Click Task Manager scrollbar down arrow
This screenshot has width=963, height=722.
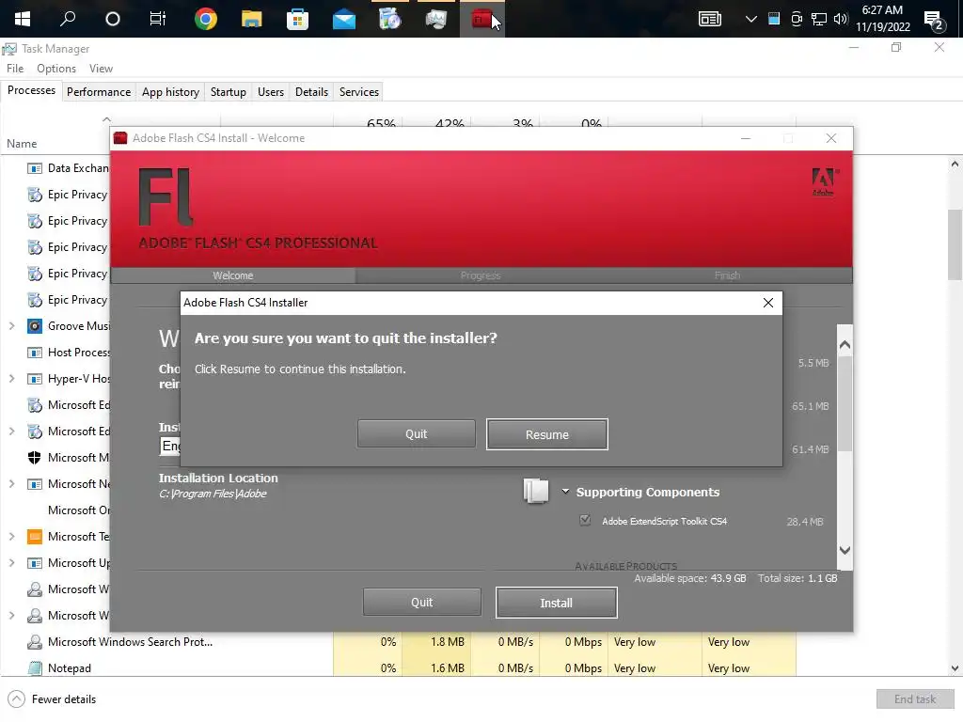click(955, 668)
